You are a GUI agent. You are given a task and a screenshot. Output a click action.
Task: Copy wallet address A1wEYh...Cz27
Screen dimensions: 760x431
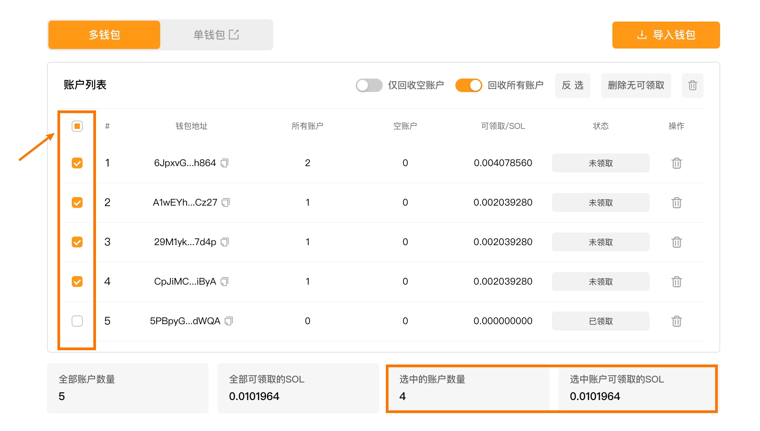(x=226, y=202)
